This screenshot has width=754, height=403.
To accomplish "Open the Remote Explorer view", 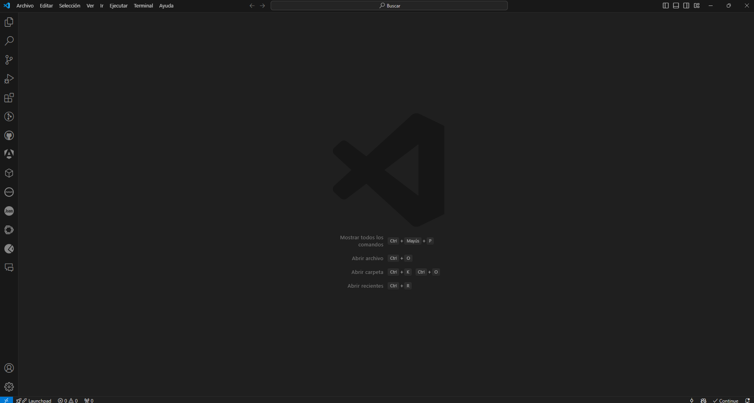I will pos(9,268).
